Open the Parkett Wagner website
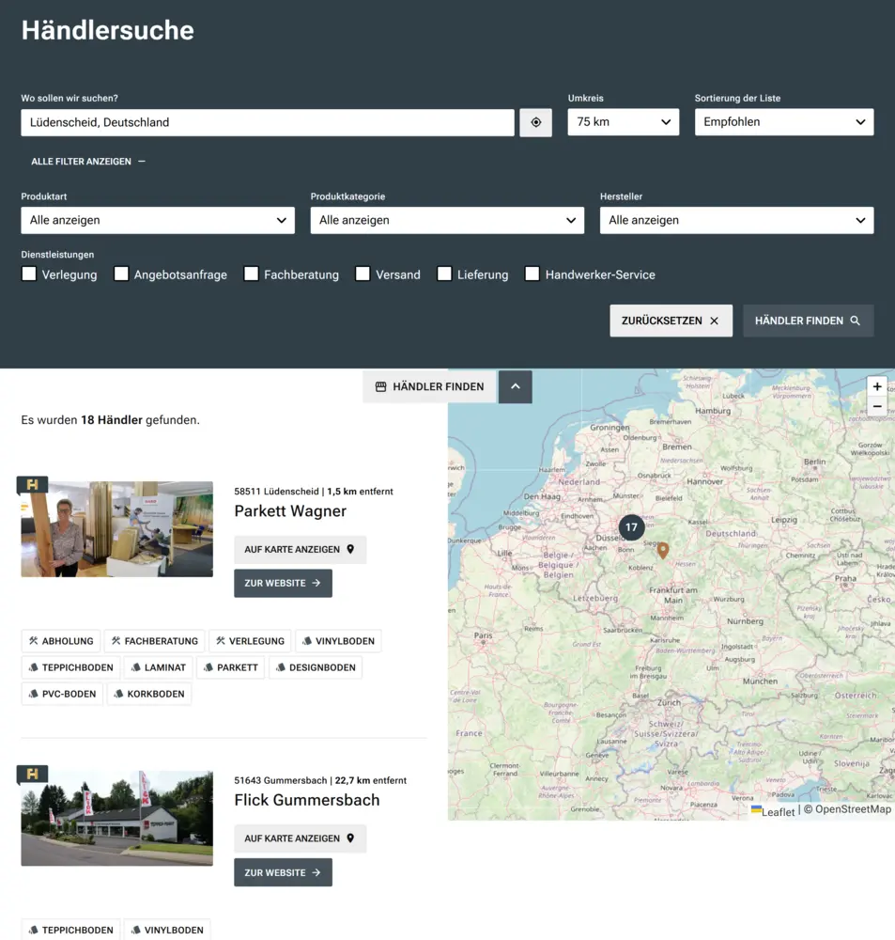895x940 pixels. point(283,583)
